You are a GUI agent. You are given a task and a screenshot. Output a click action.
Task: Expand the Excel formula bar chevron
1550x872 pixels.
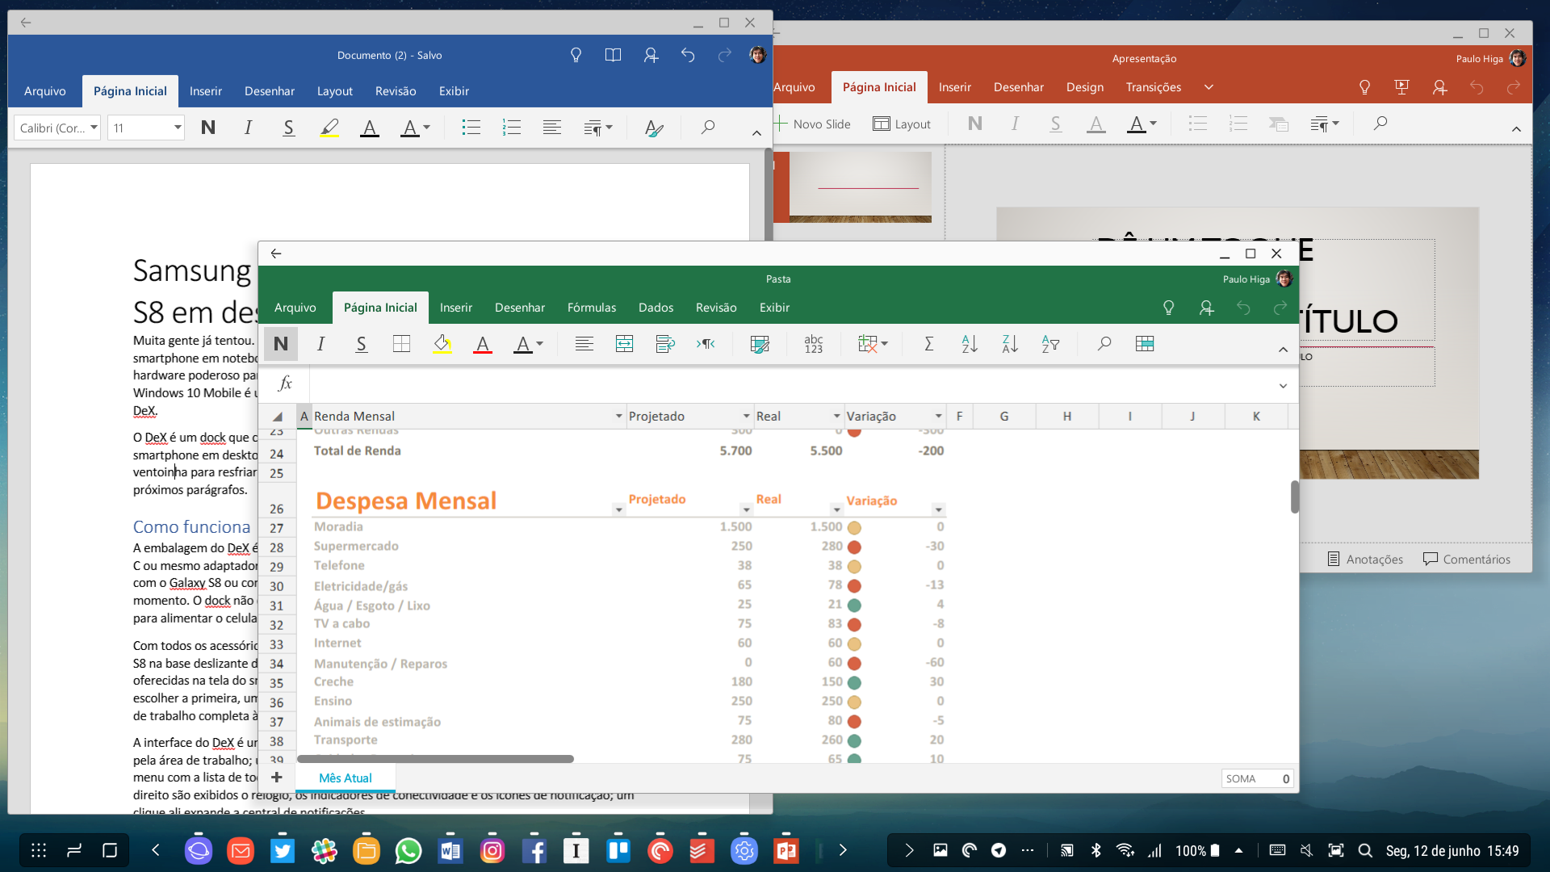pos(1283,385)
